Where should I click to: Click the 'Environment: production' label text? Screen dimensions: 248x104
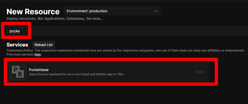click(x=87, y=11)
